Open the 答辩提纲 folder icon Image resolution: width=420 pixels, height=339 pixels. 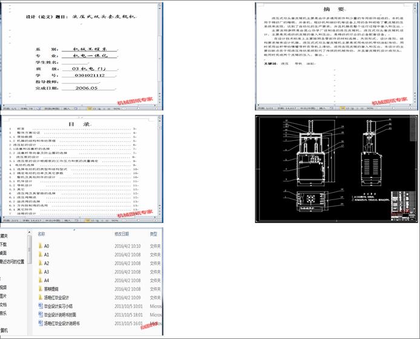(x=40, y=289)
